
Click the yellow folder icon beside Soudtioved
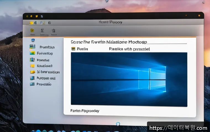[x=32, y=66]
